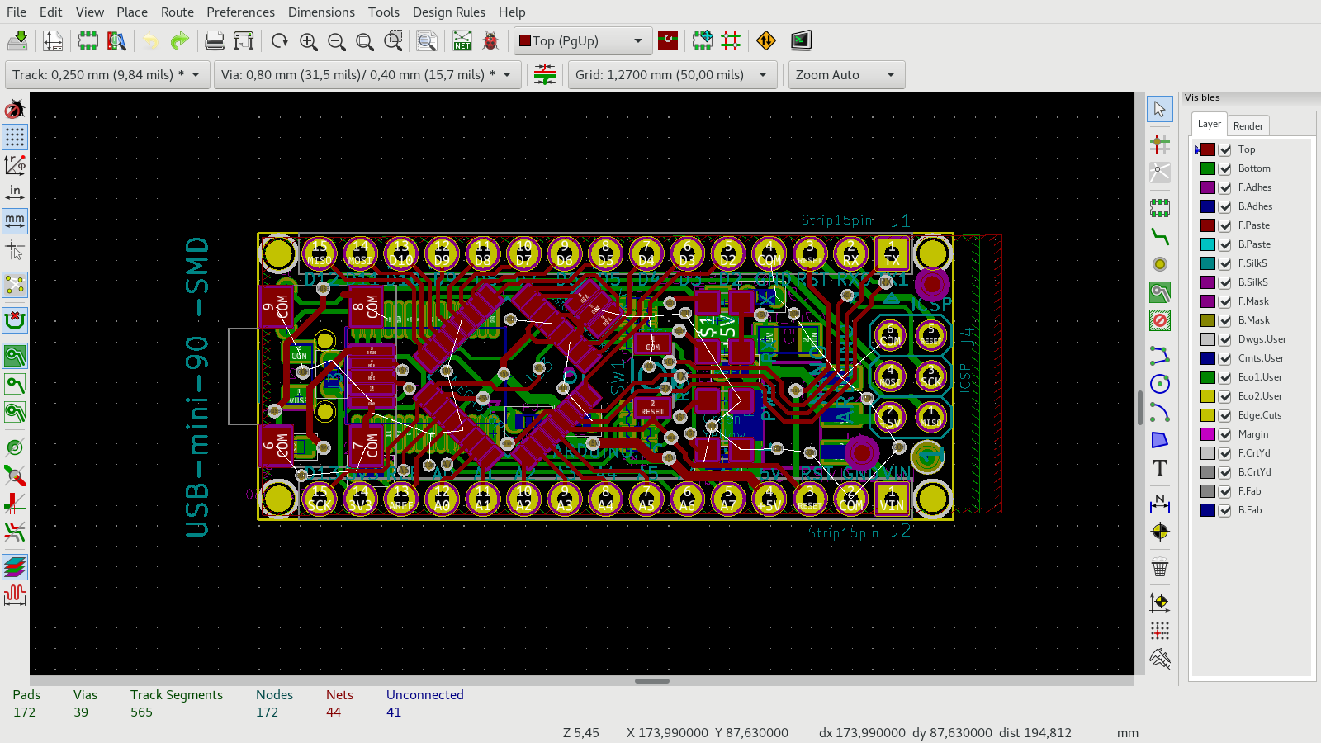This screenshot has height=743, width=1321.
Task: Open the Python scripting console
Action: pos(801,40)
